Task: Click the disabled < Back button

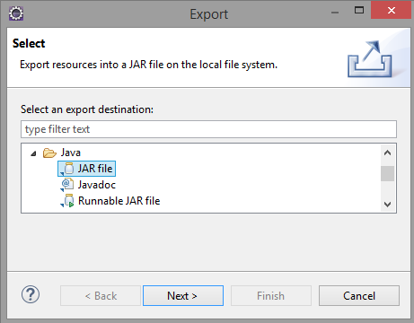Action: click(101, 296)
